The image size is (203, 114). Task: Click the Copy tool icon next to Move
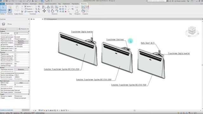[49, 11]
